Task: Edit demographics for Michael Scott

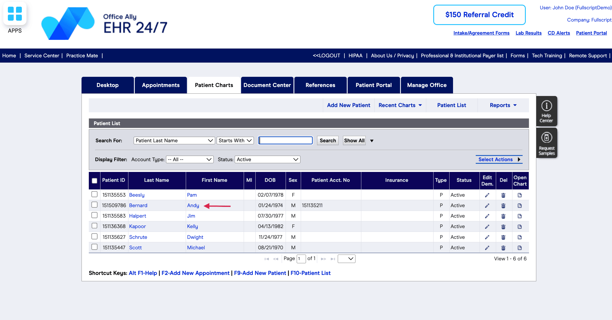Action: click(487, 248)
